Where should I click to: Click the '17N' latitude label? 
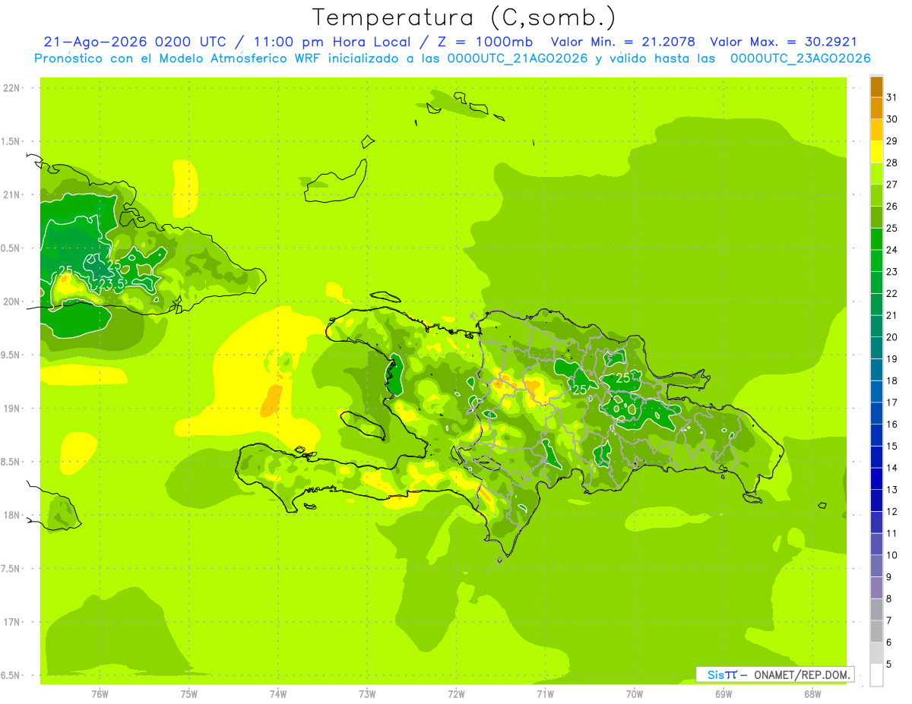[x=13, y=622]
